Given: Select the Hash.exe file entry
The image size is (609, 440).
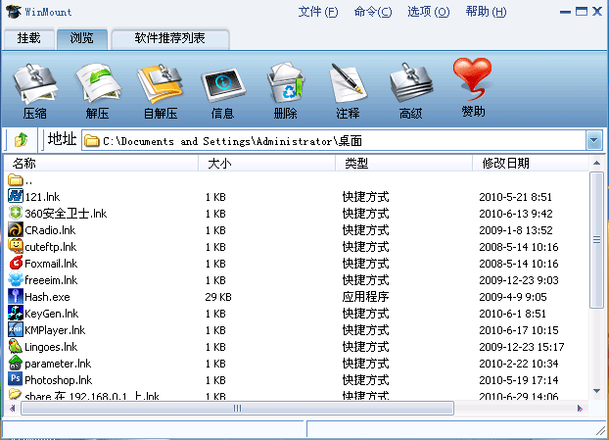Looking at the screenshot, I should click(x=47, y=296).
